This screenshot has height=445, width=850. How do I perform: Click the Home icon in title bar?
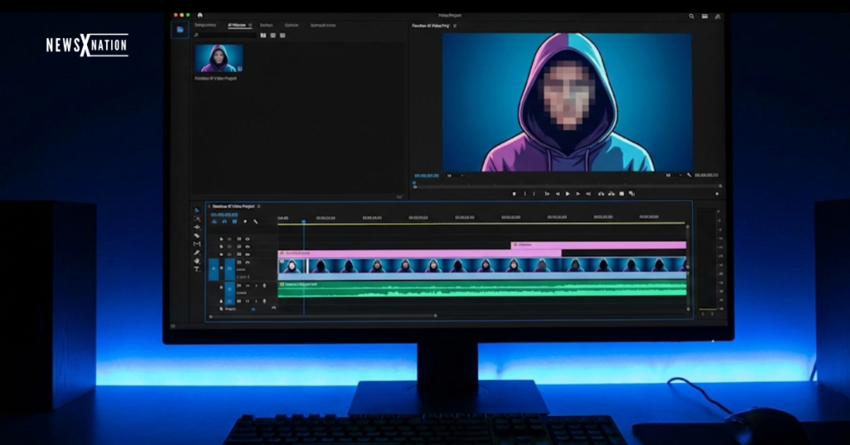coord(200,15)
